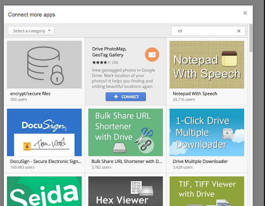
Task: Open the Select a category dropdown
Action: (31, 31)
